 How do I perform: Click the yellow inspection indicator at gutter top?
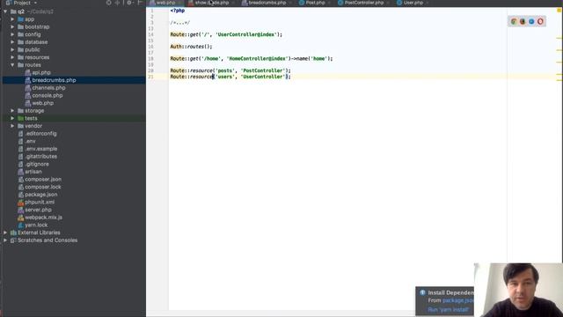click(559, 11)
